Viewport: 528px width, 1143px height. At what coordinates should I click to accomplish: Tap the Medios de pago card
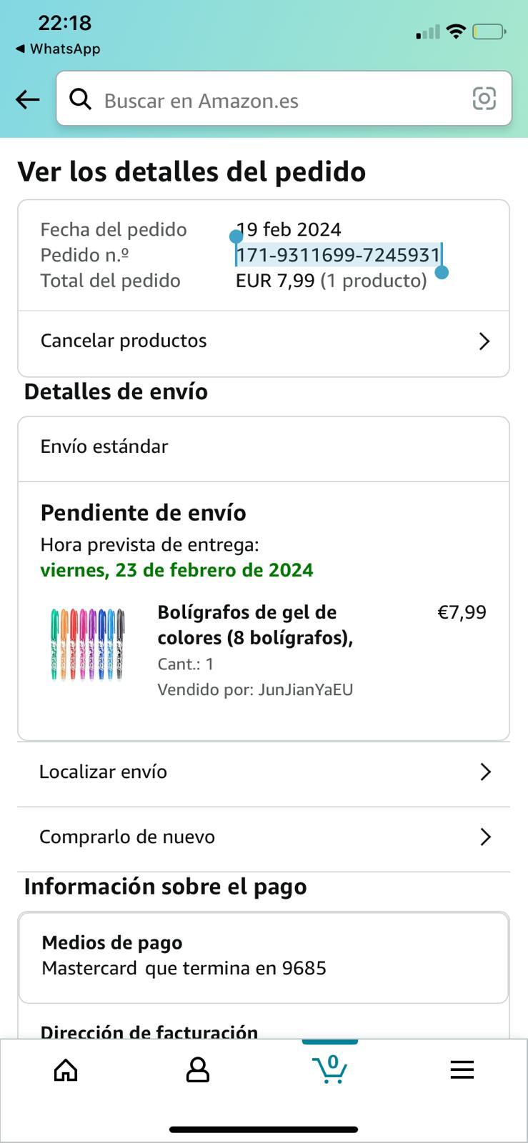point(263,956)
